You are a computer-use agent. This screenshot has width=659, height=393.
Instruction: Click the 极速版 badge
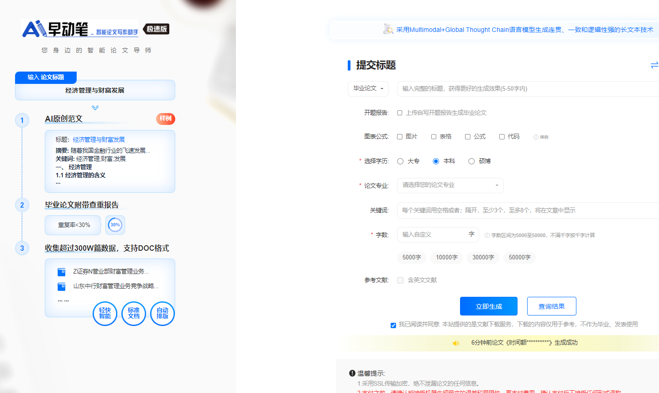[157, 29]
